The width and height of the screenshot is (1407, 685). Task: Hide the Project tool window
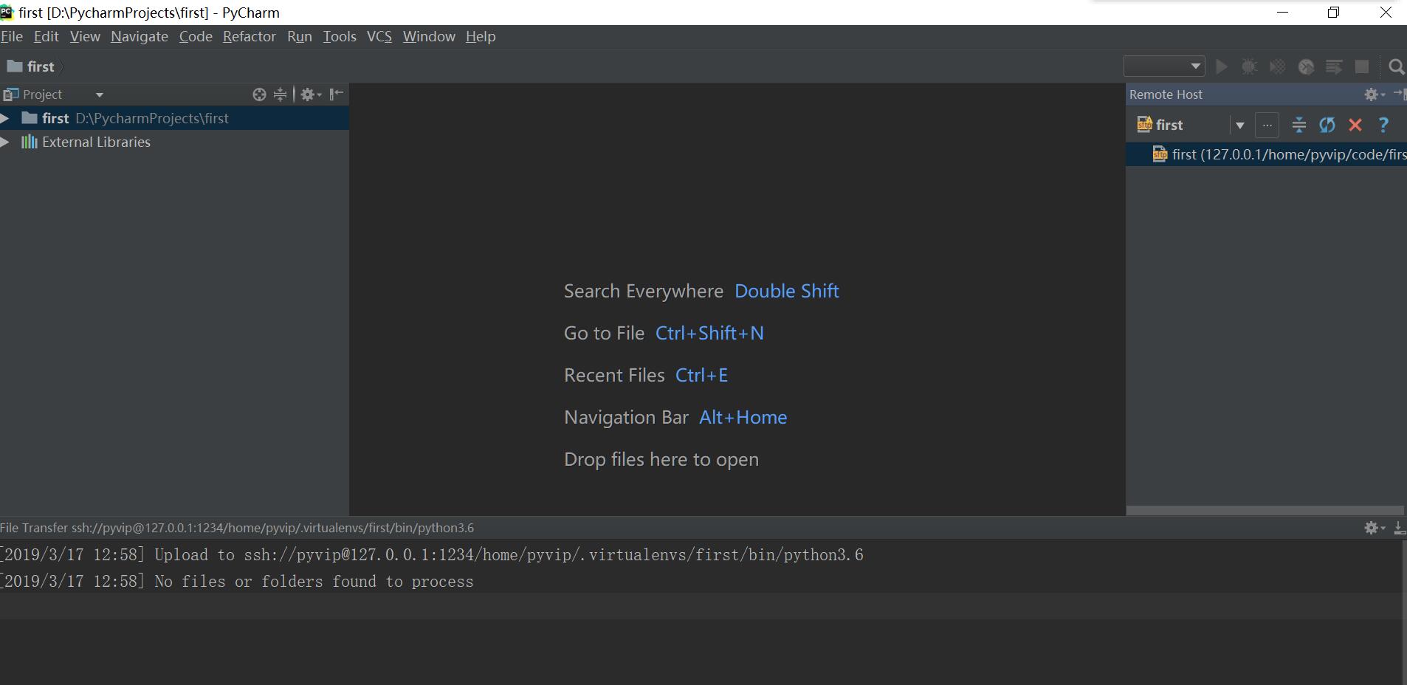click(336, 94)
